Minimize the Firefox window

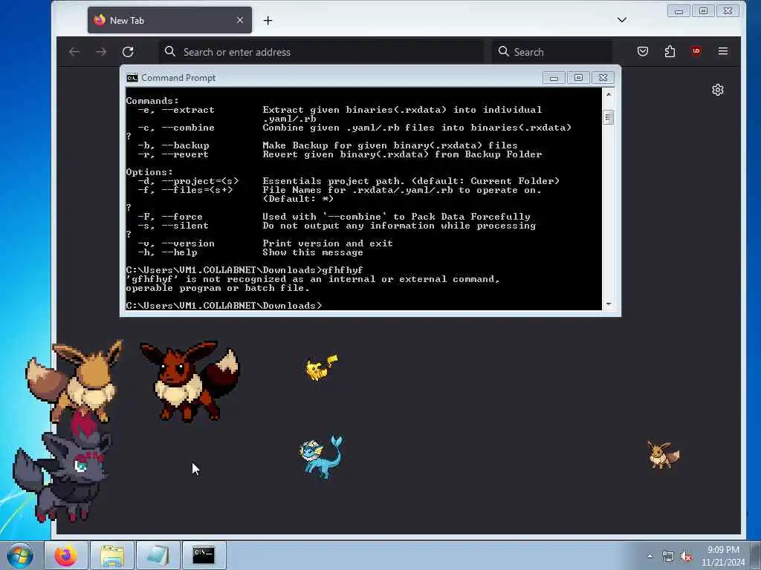point(679,10)
